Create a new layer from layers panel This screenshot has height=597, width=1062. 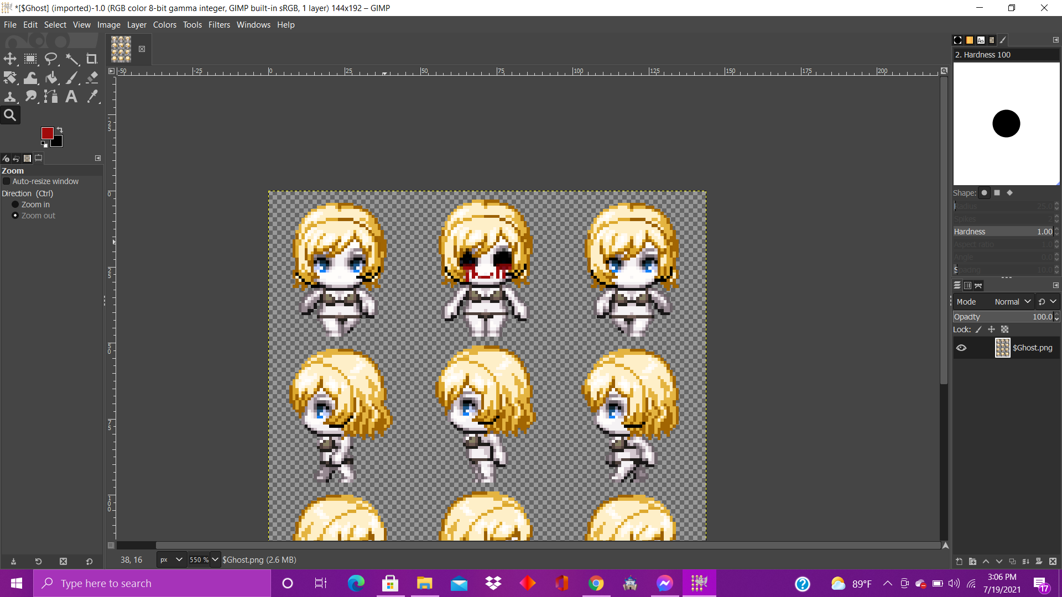pos(959,562)
